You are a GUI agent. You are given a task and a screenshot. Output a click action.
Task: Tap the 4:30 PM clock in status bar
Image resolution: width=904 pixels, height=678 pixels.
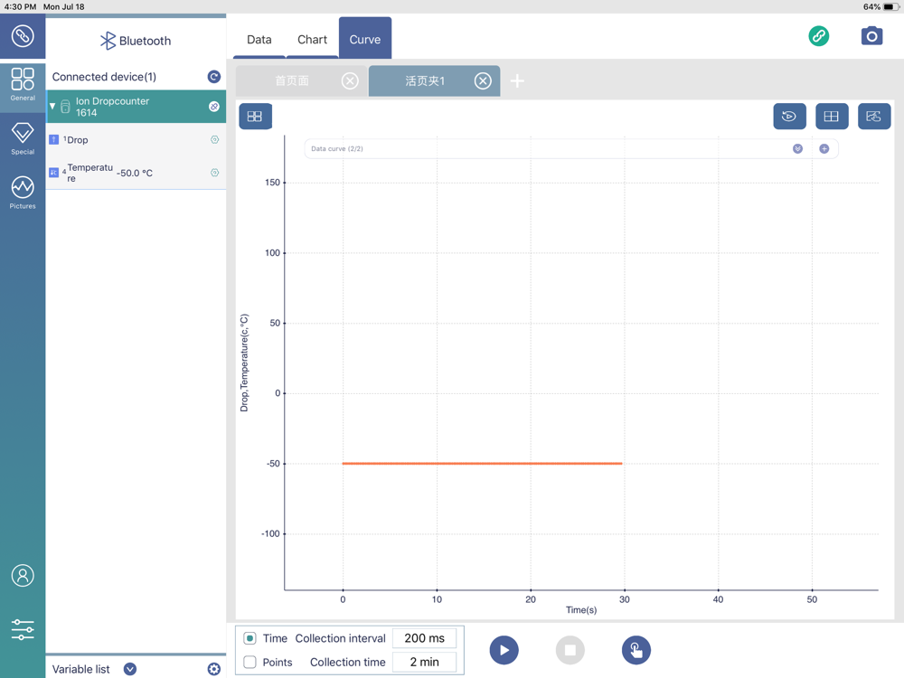point(20,7)
